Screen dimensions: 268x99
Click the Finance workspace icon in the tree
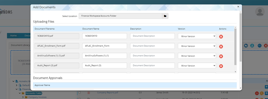[x=20, y=89]
